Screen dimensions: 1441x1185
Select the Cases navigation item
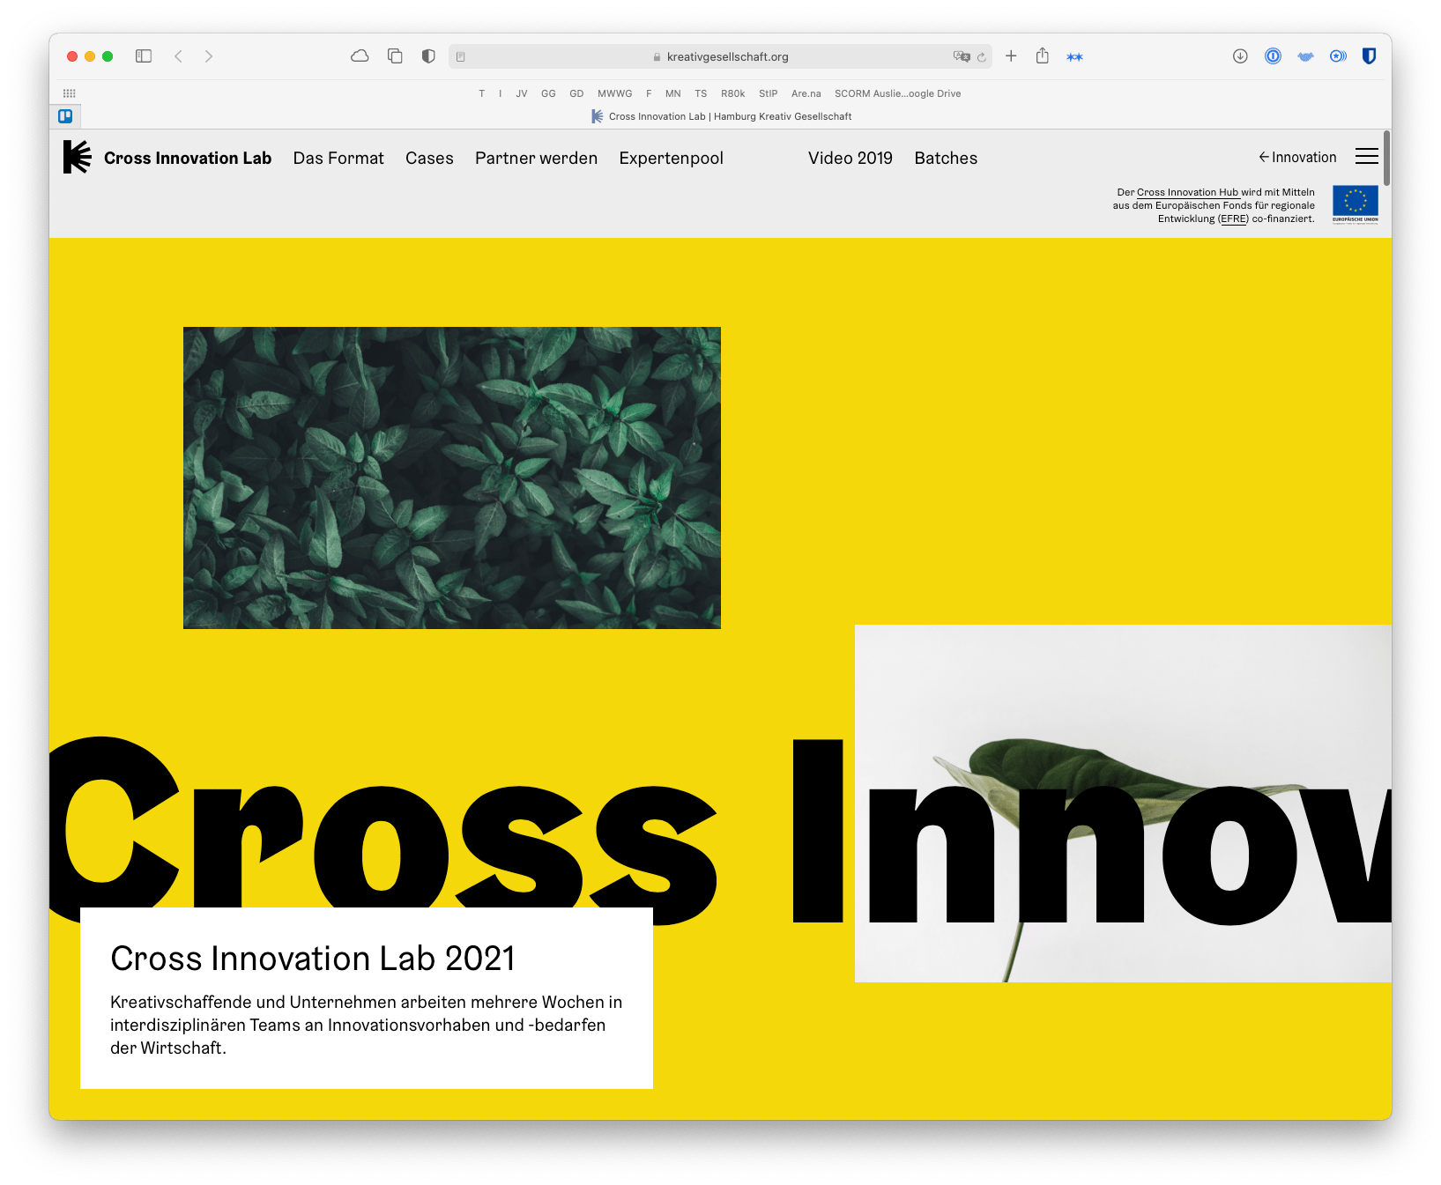(429, 158)
